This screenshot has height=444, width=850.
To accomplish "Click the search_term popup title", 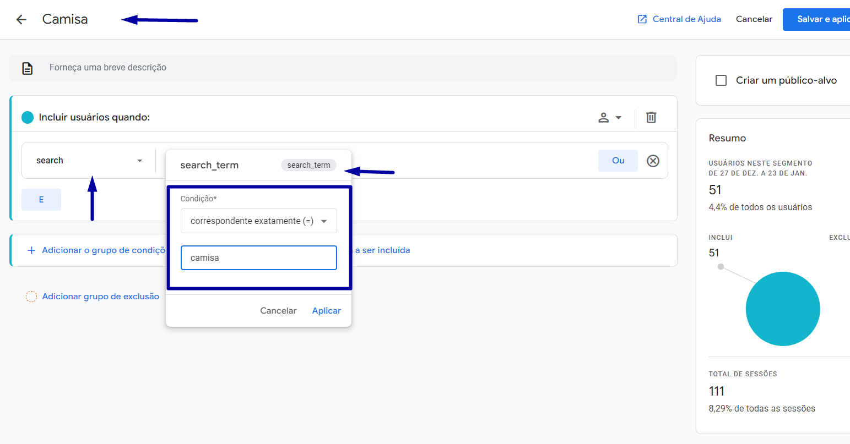I will click(x=209, y=166).
